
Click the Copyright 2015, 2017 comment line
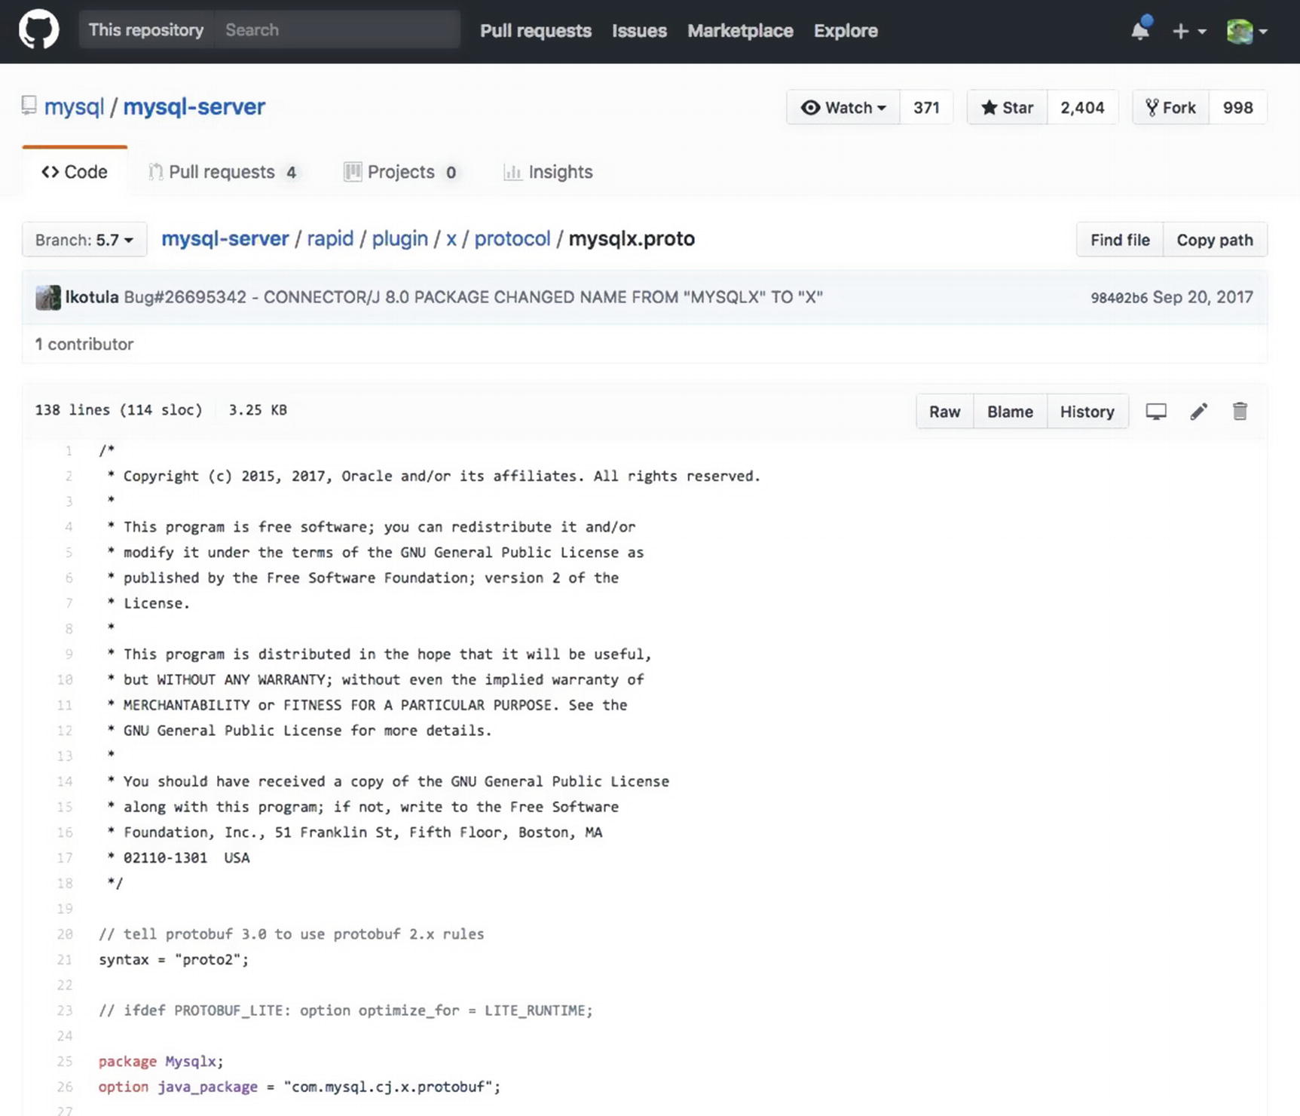[x=433, y=477]
